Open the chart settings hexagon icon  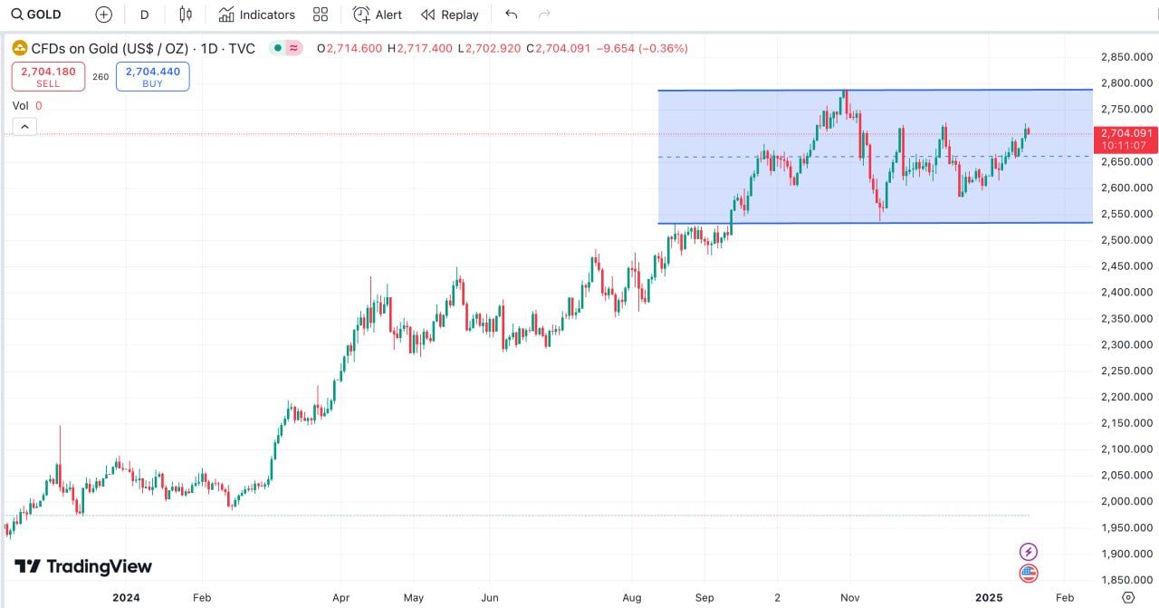click(1127, 597)
